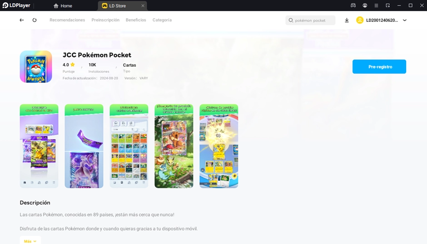427x244 pixels.
Task: Open fourth screenshot with Eevee card
Action: tap(174, 146)
